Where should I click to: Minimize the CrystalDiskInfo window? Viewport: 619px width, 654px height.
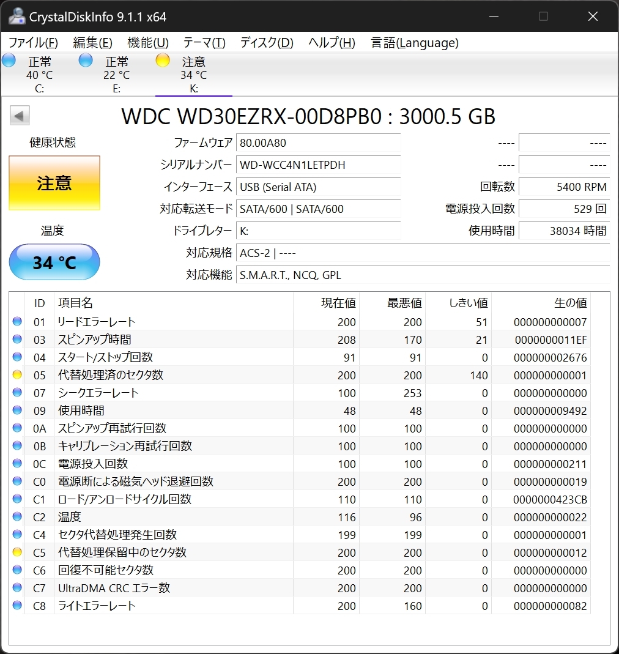point(494,17)
